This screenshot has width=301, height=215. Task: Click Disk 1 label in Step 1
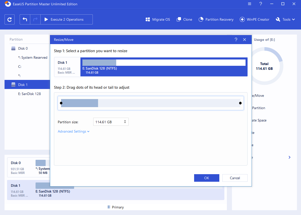62,63
